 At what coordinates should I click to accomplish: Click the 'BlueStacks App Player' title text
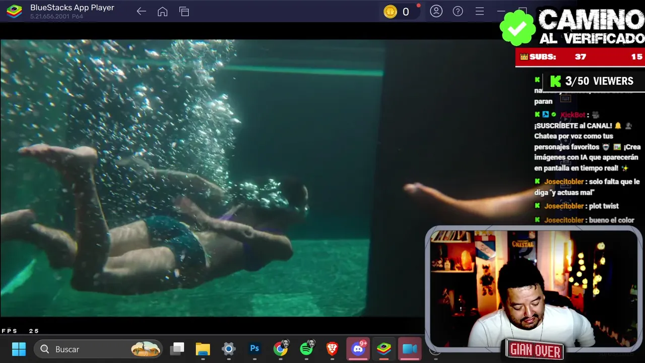(72, 8)
